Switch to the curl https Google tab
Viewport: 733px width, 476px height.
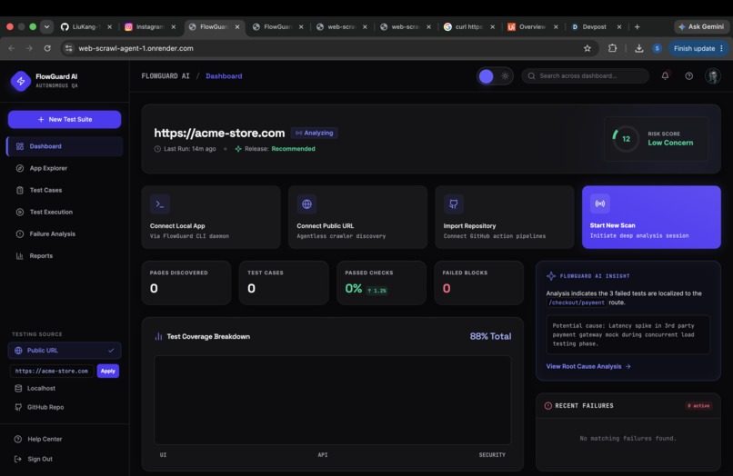coord(469,27)
